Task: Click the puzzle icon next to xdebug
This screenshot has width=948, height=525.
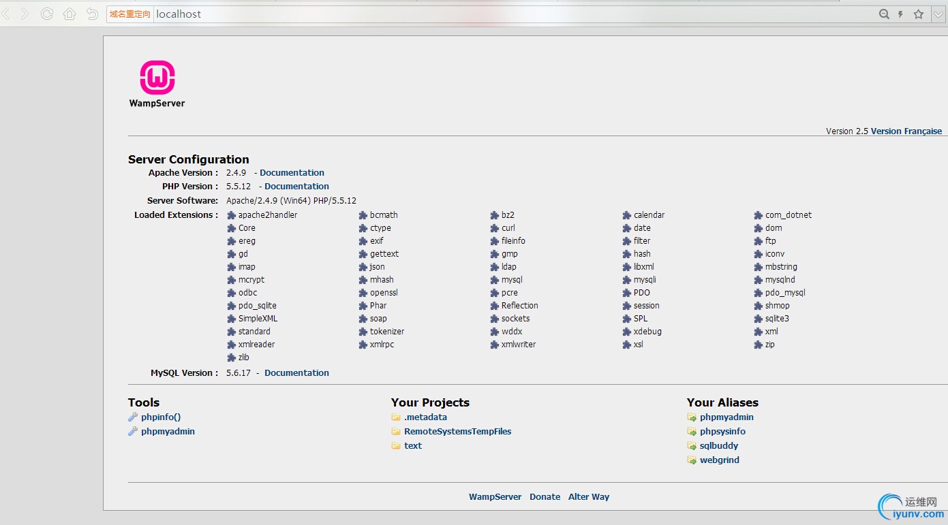Action: coord(627,332)
